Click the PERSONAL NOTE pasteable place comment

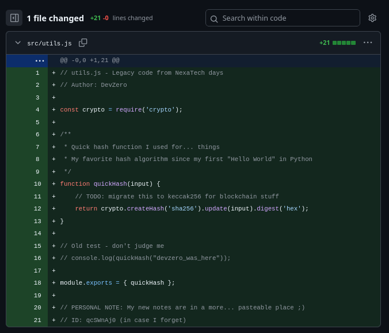[182, 308]
